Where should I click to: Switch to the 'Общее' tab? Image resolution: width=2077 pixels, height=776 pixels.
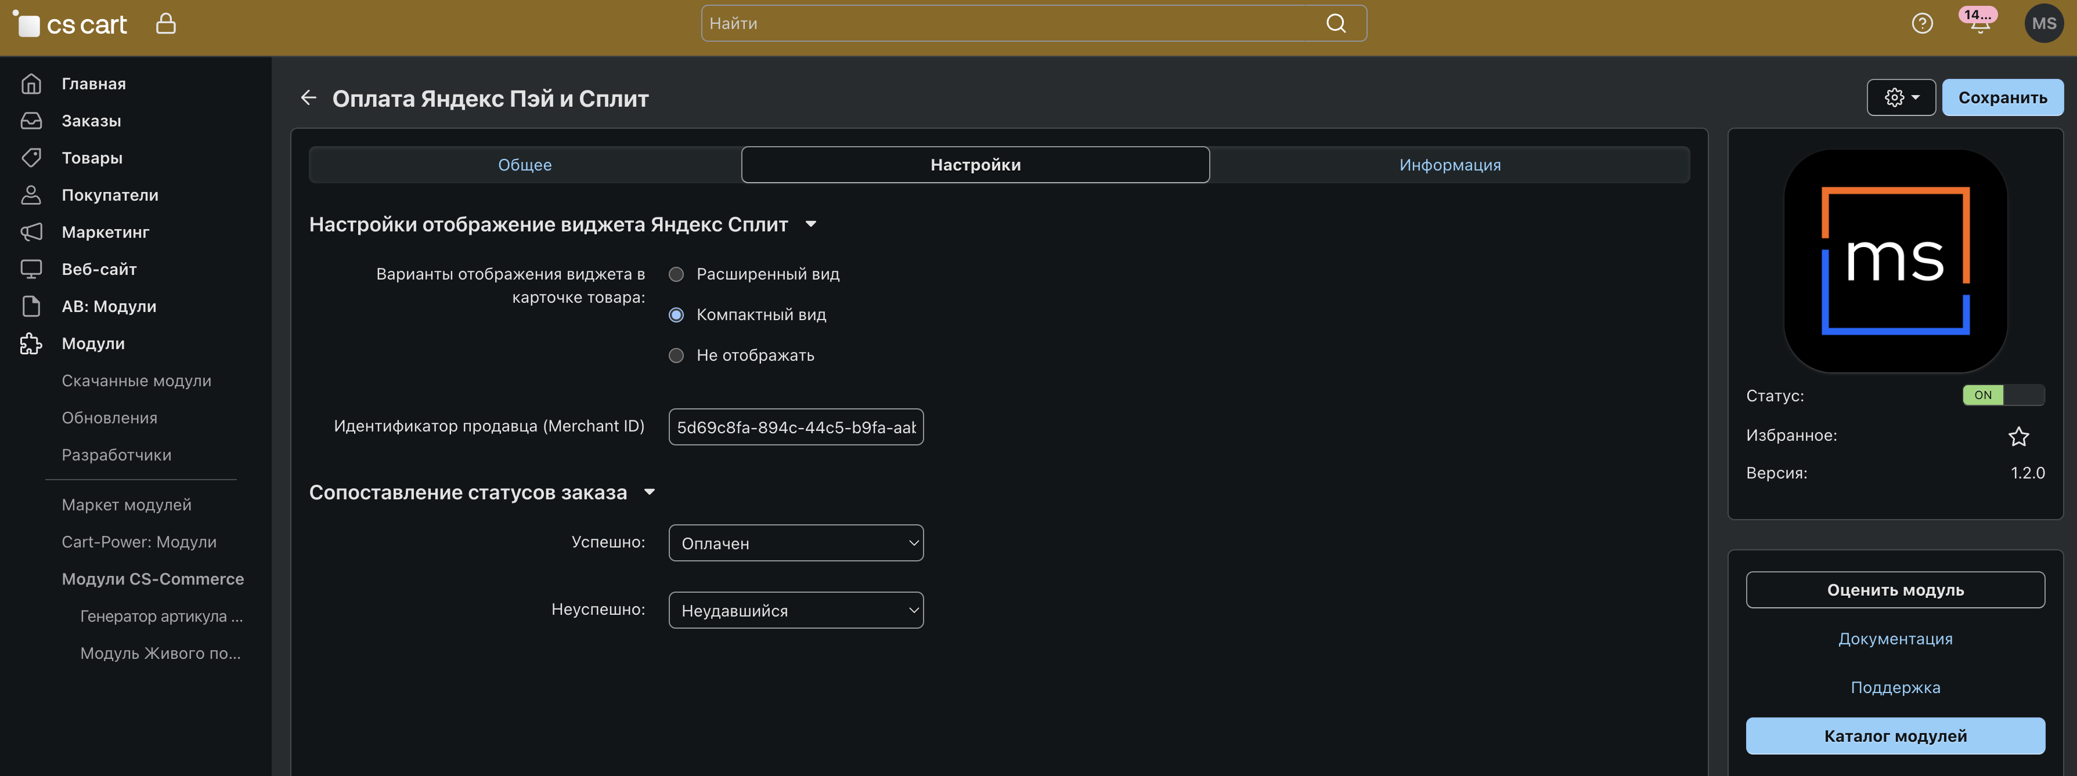tap(525, 165)
